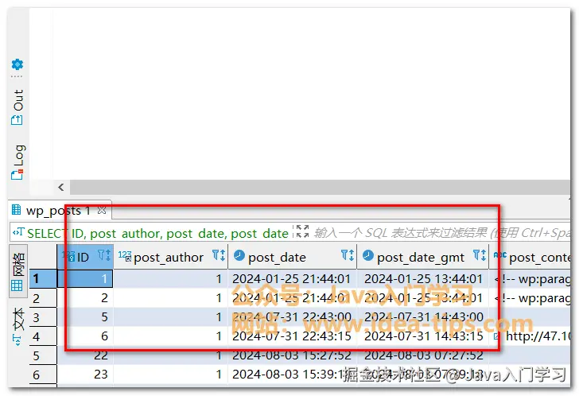Select row number 6 header

[x=43, y=375]
